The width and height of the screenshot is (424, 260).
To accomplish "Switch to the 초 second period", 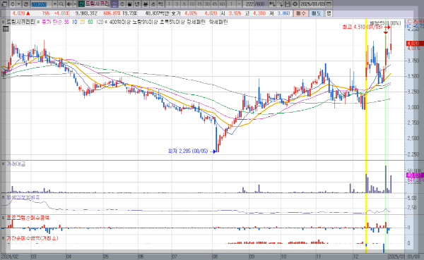I will 153,4.
